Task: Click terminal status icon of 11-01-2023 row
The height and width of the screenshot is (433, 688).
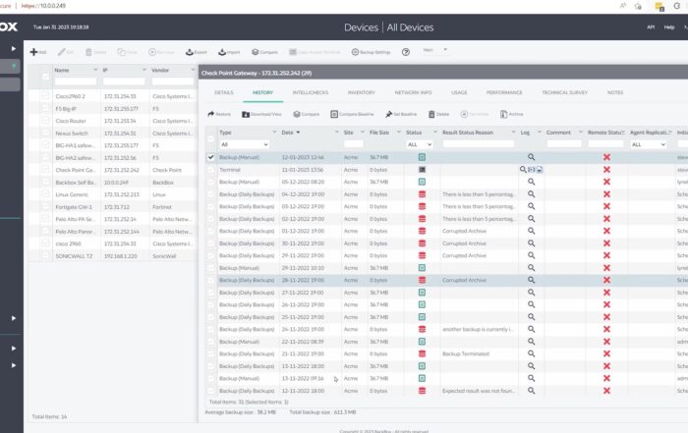Action: 422,169
